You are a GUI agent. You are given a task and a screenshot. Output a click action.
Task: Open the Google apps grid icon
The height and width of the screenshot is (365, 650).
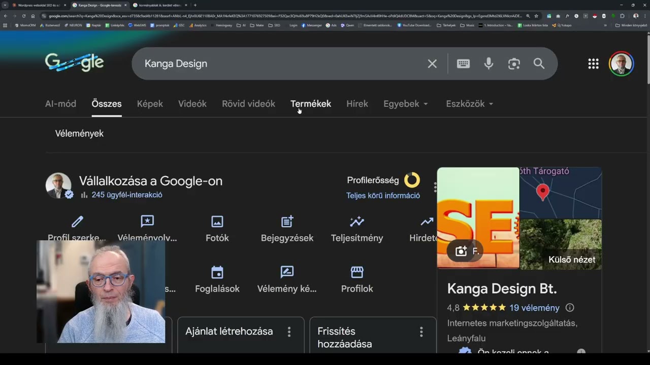pos(593,63)
